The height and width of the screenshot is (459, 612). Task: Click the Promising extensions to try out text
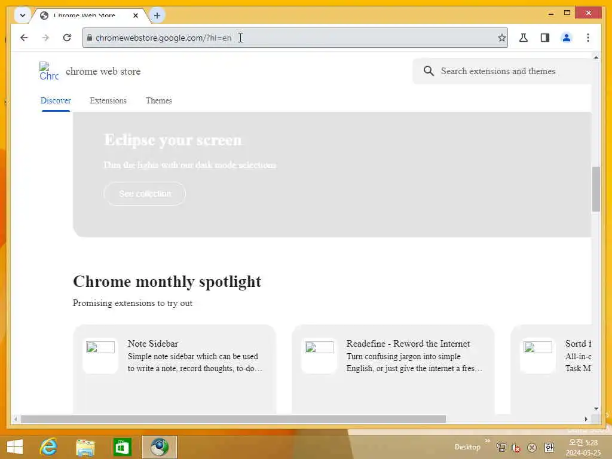point(132,303)
